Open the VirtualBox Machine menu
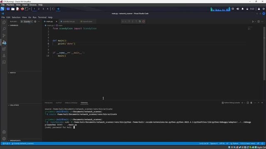 coord(10,5)
